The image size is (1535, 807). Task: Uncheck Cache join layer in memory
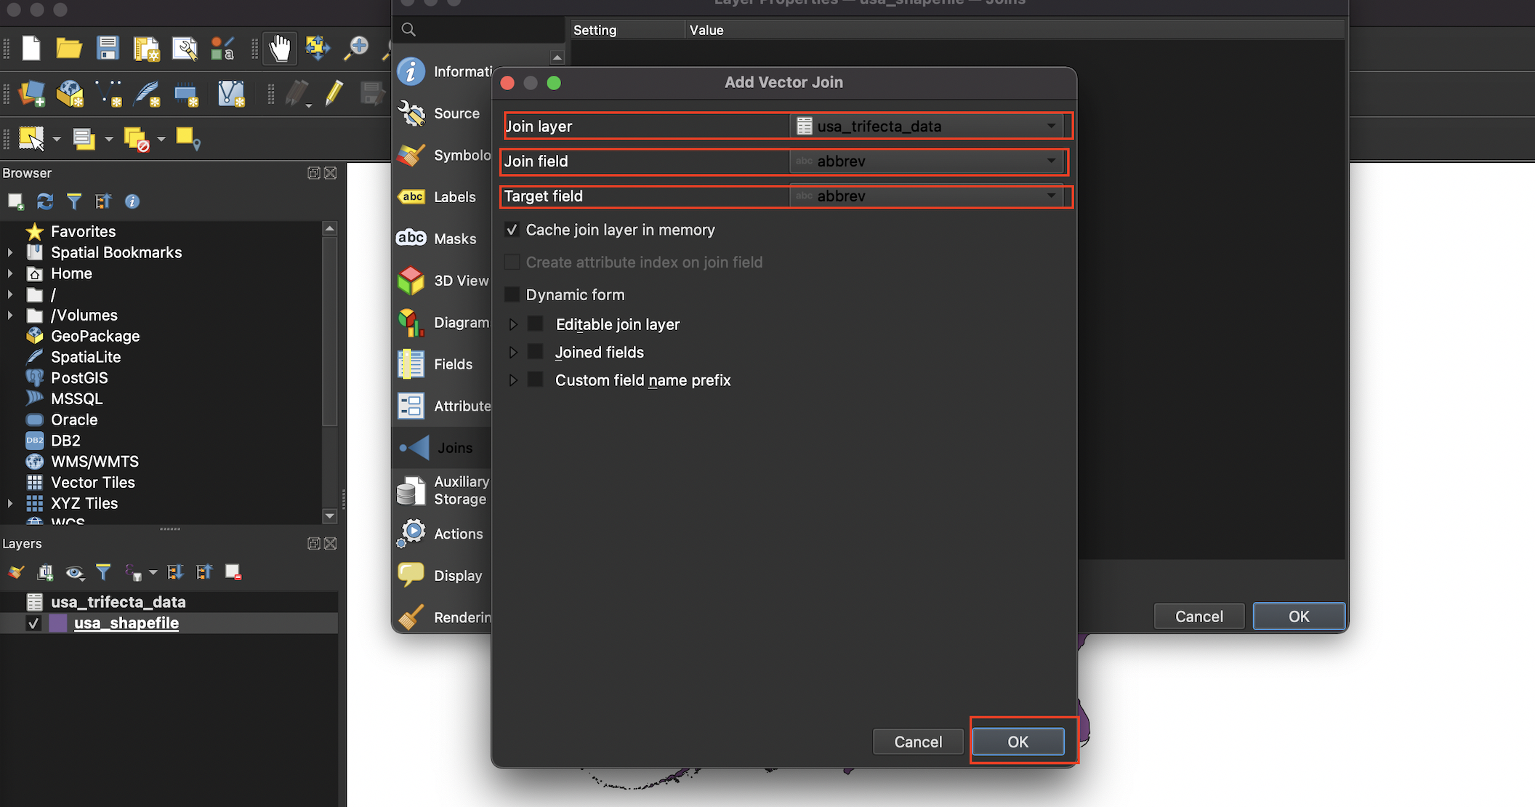pyautogui.click(x=512, y=230)
